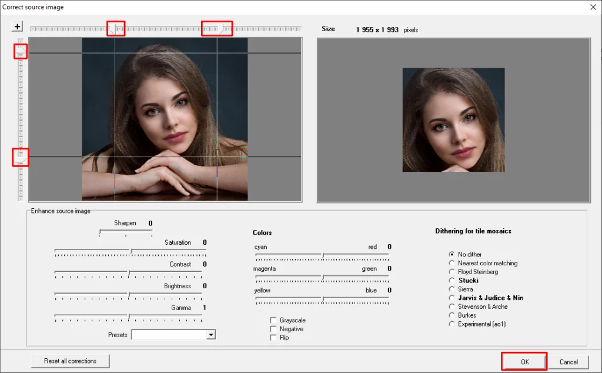Viewport: 602px width, 373px height.
Task: Click the cropped result preview image
Action: point(453,120)
